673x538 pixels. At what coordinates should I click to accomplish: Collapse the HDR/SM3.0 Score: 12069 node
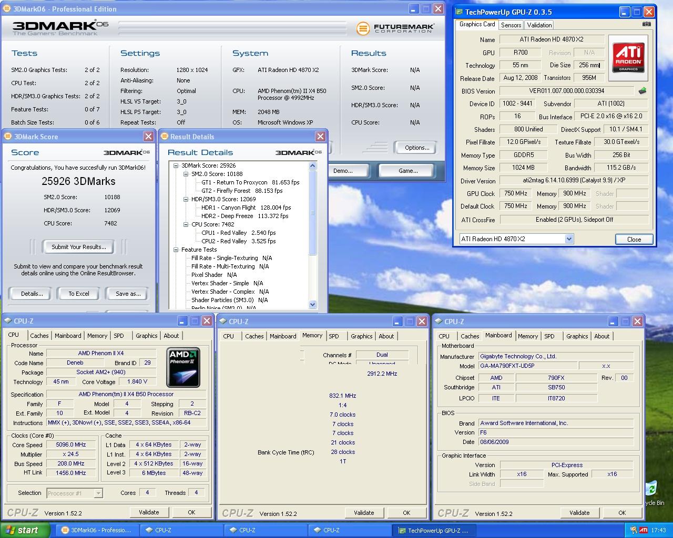186,199
